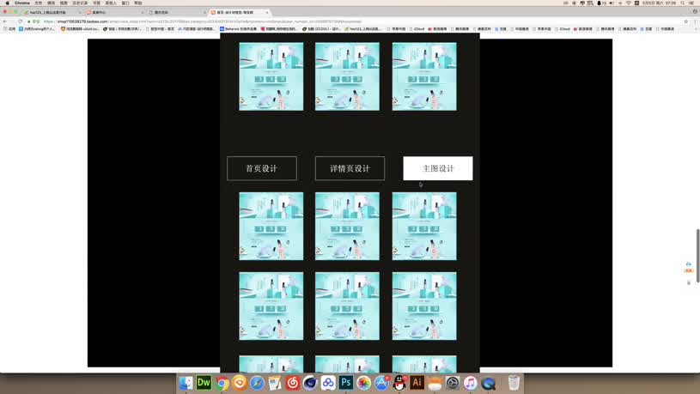700x394 pixels.
Task: Open the 历史记录 menu
Action: tap(81, 3)
